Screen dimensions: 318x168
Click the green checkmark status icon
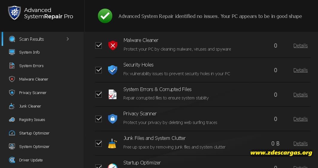click(105, 16)
